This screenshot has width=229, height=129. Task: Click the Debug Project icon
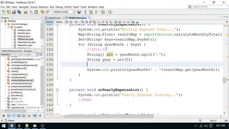coord(103,12)
